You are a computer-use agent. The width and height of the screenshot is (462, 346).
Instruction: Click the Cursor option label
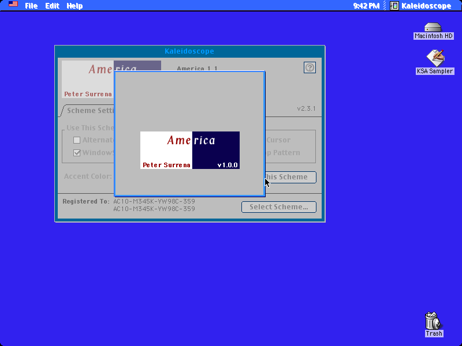[278, 140]
